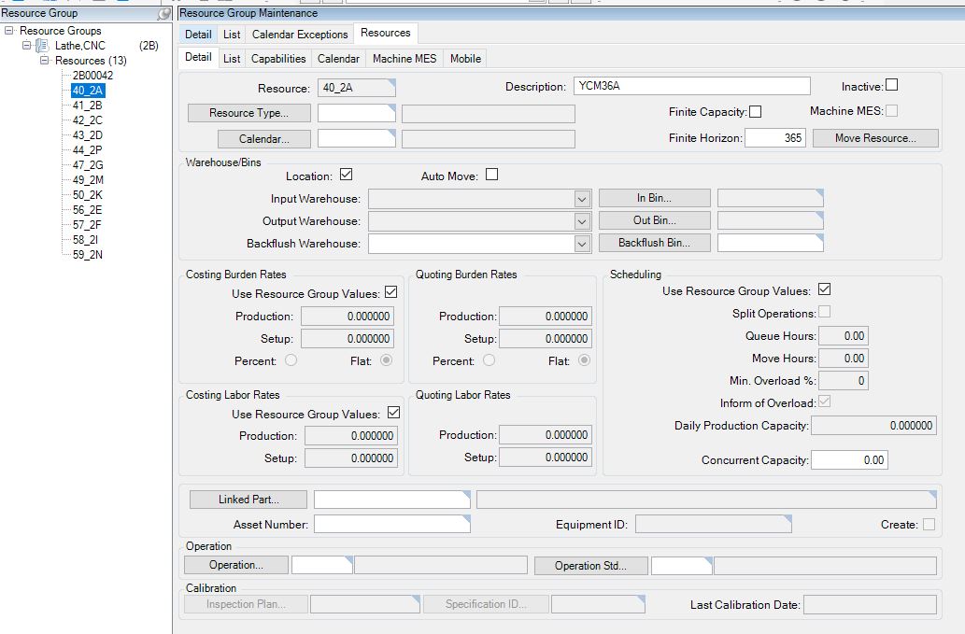Open the Input Warehouse dropdown

click(582, 199)
